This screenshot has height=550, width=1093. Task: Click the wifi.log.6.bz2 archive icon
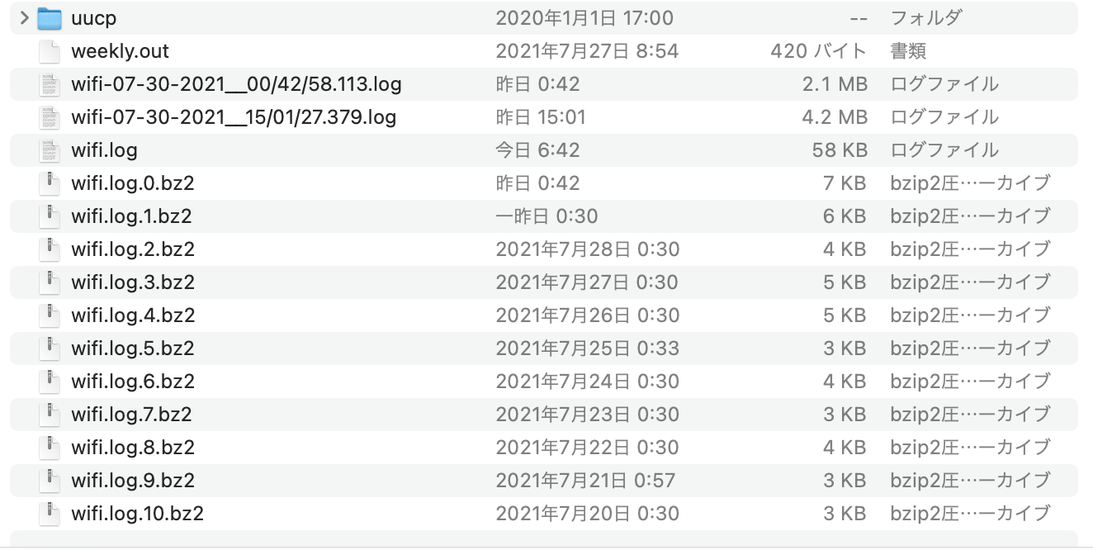point(50,382)
